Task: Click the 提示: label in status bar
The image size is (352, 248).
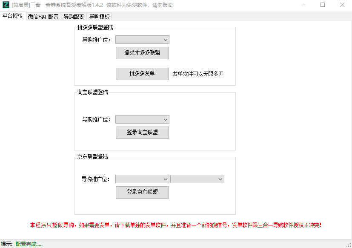Action: point(6,244)
